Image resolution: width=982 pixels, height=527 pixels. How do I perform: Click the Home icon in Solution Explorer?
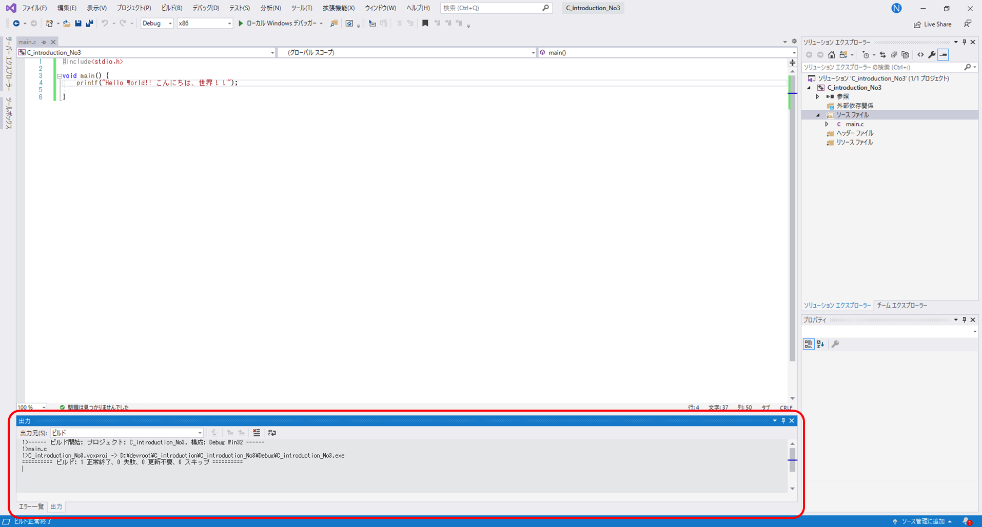(x=831, y=55)
